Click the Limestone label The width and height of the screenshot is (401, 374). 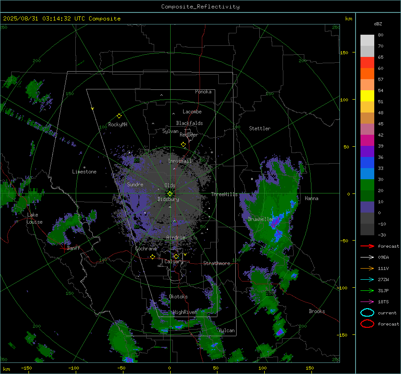(84, 172)
